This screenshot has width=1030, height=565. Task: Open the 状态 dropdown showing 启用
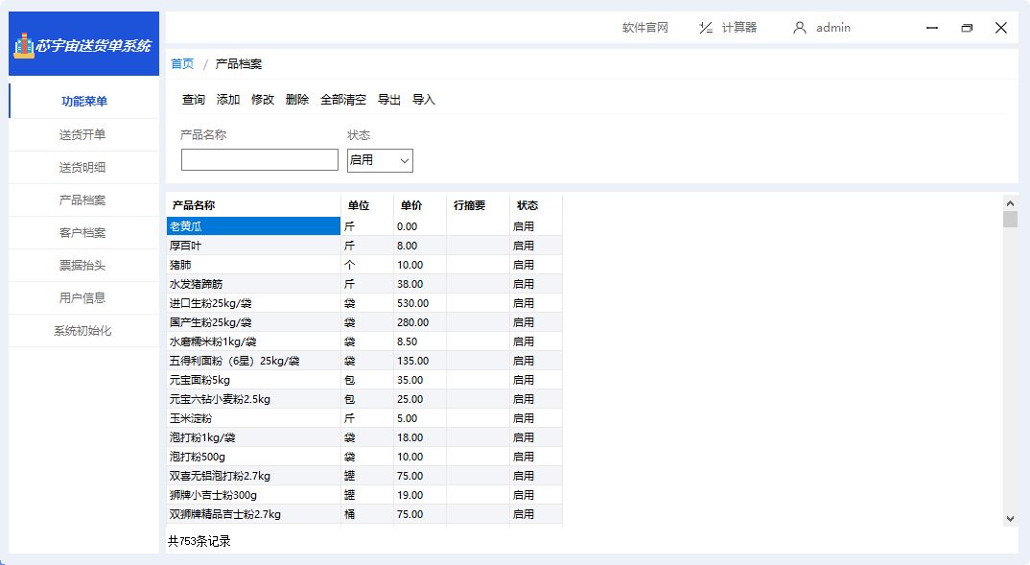tap(380, 160)
